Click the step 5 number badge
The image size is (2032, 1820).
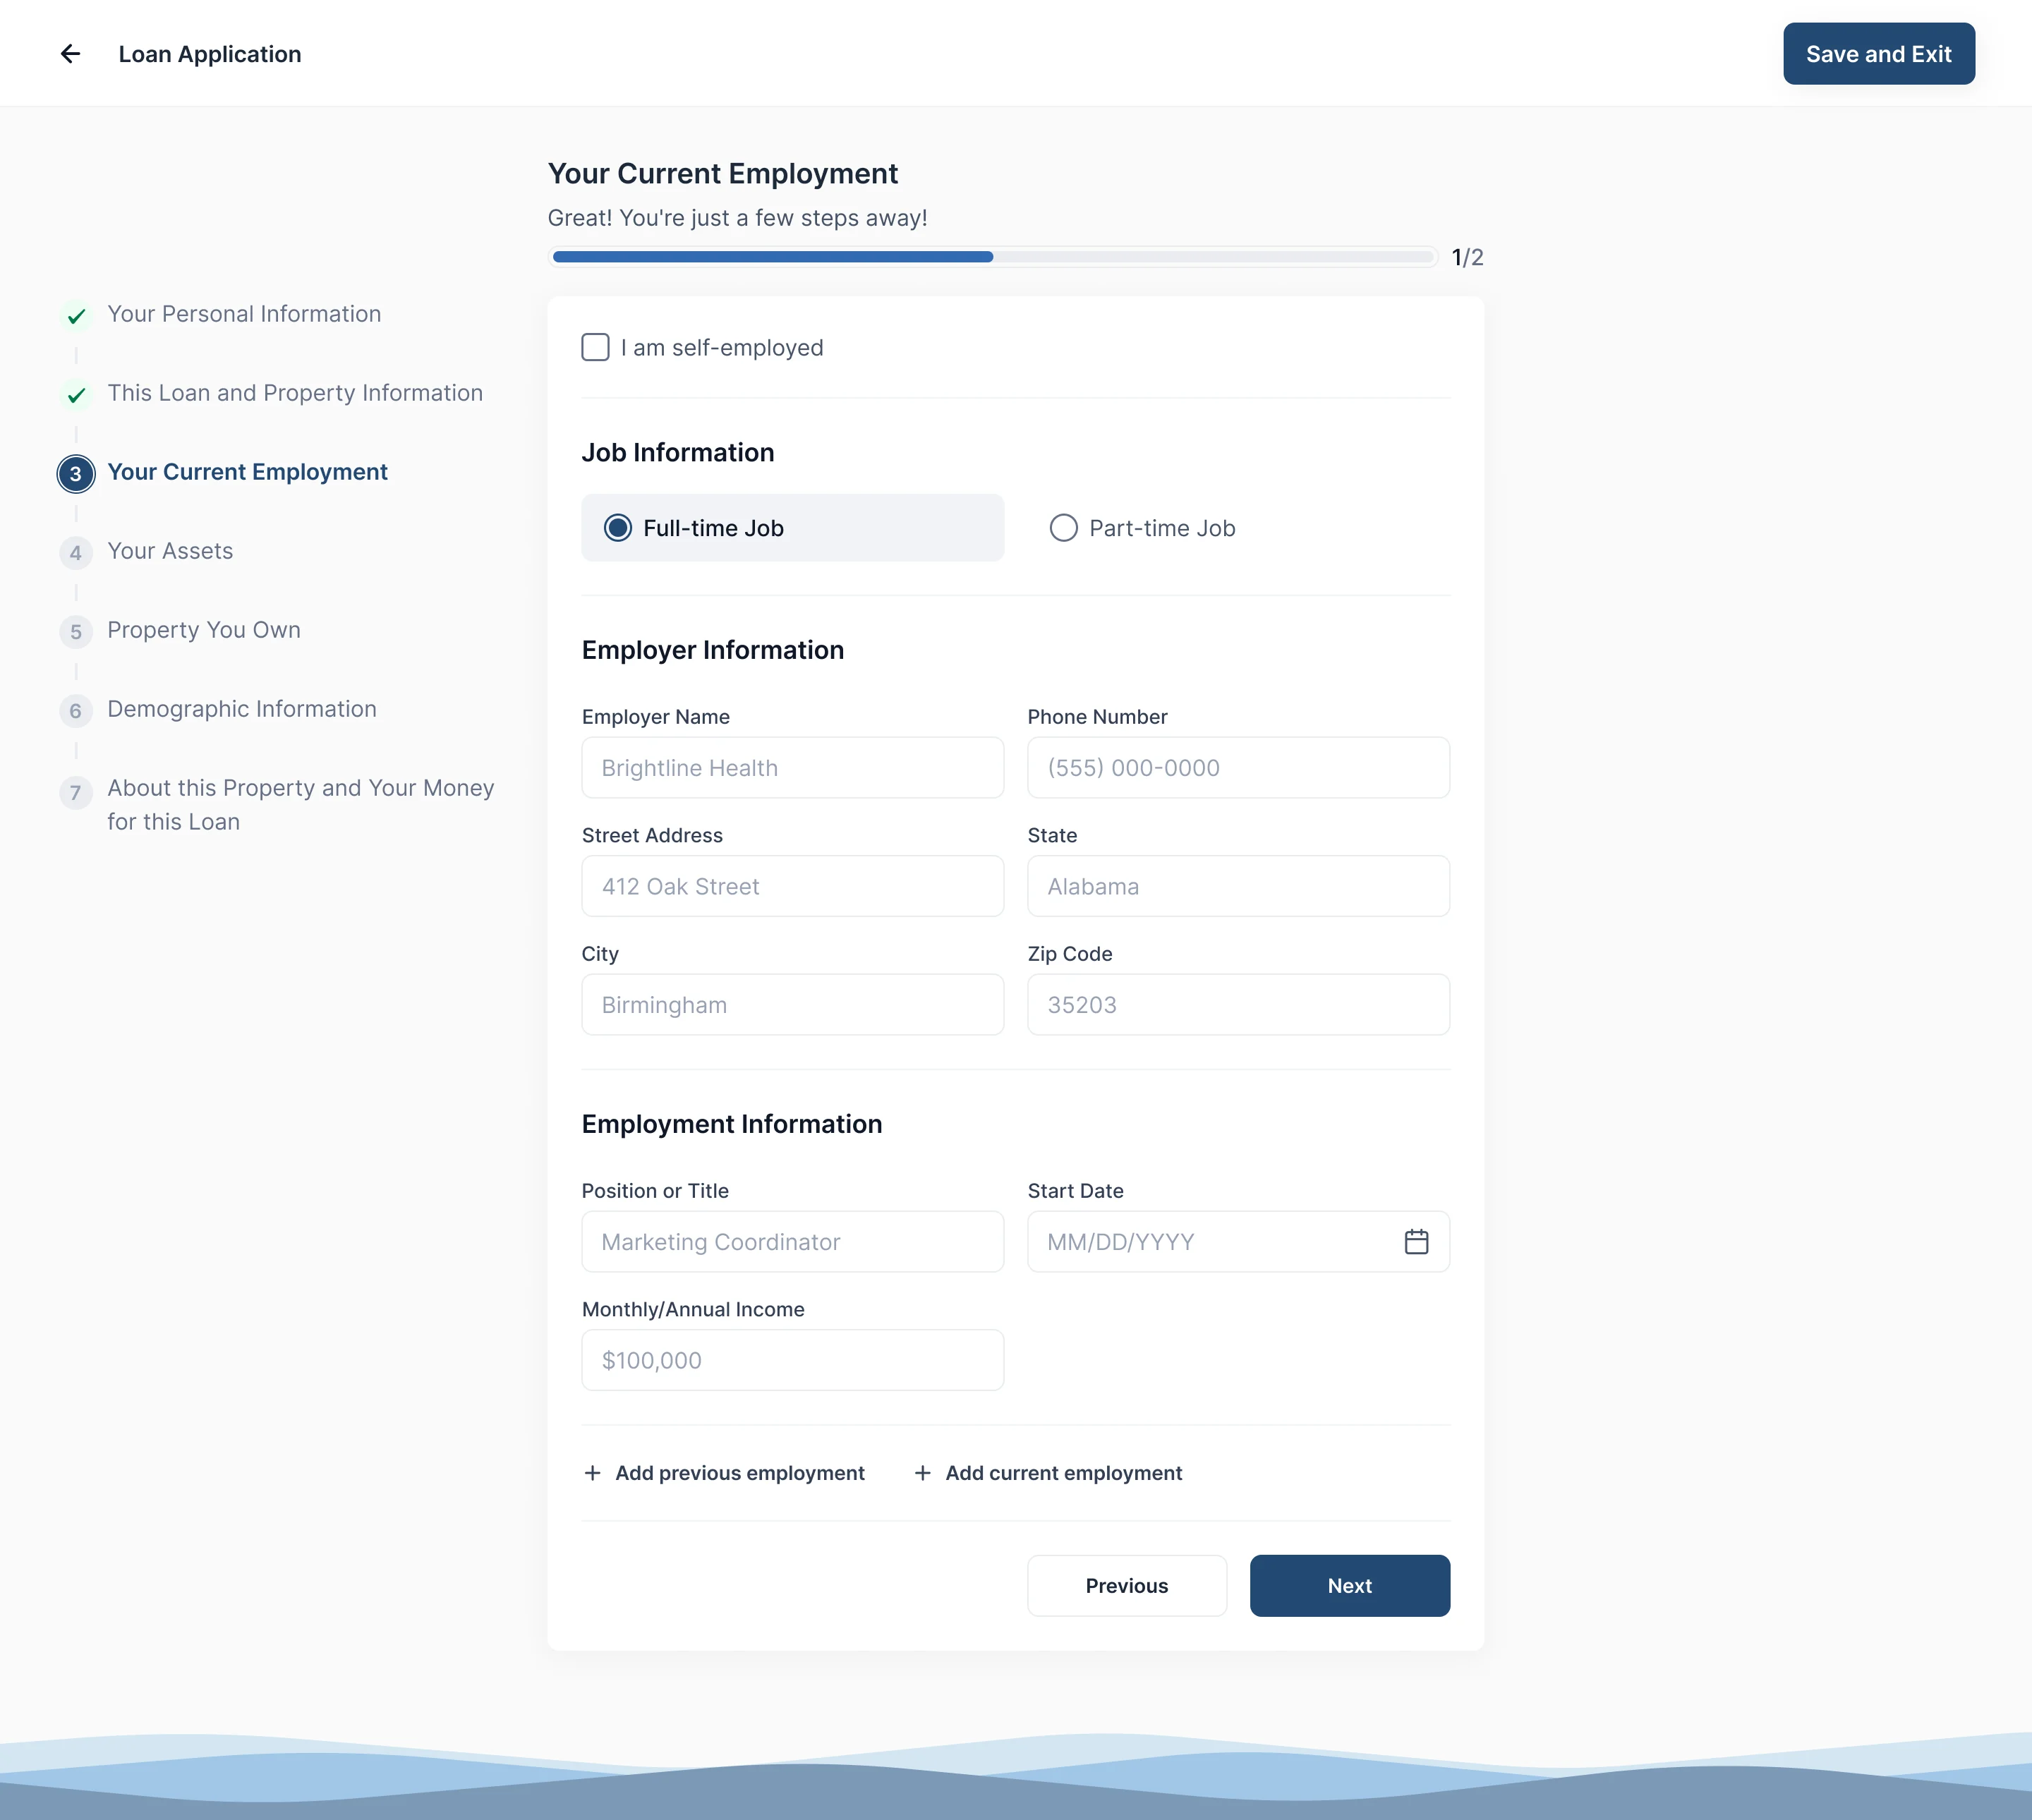click(x=76, y=632)
